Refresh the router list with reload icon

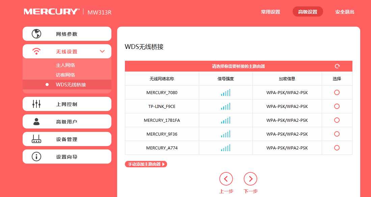click(337, 66)
